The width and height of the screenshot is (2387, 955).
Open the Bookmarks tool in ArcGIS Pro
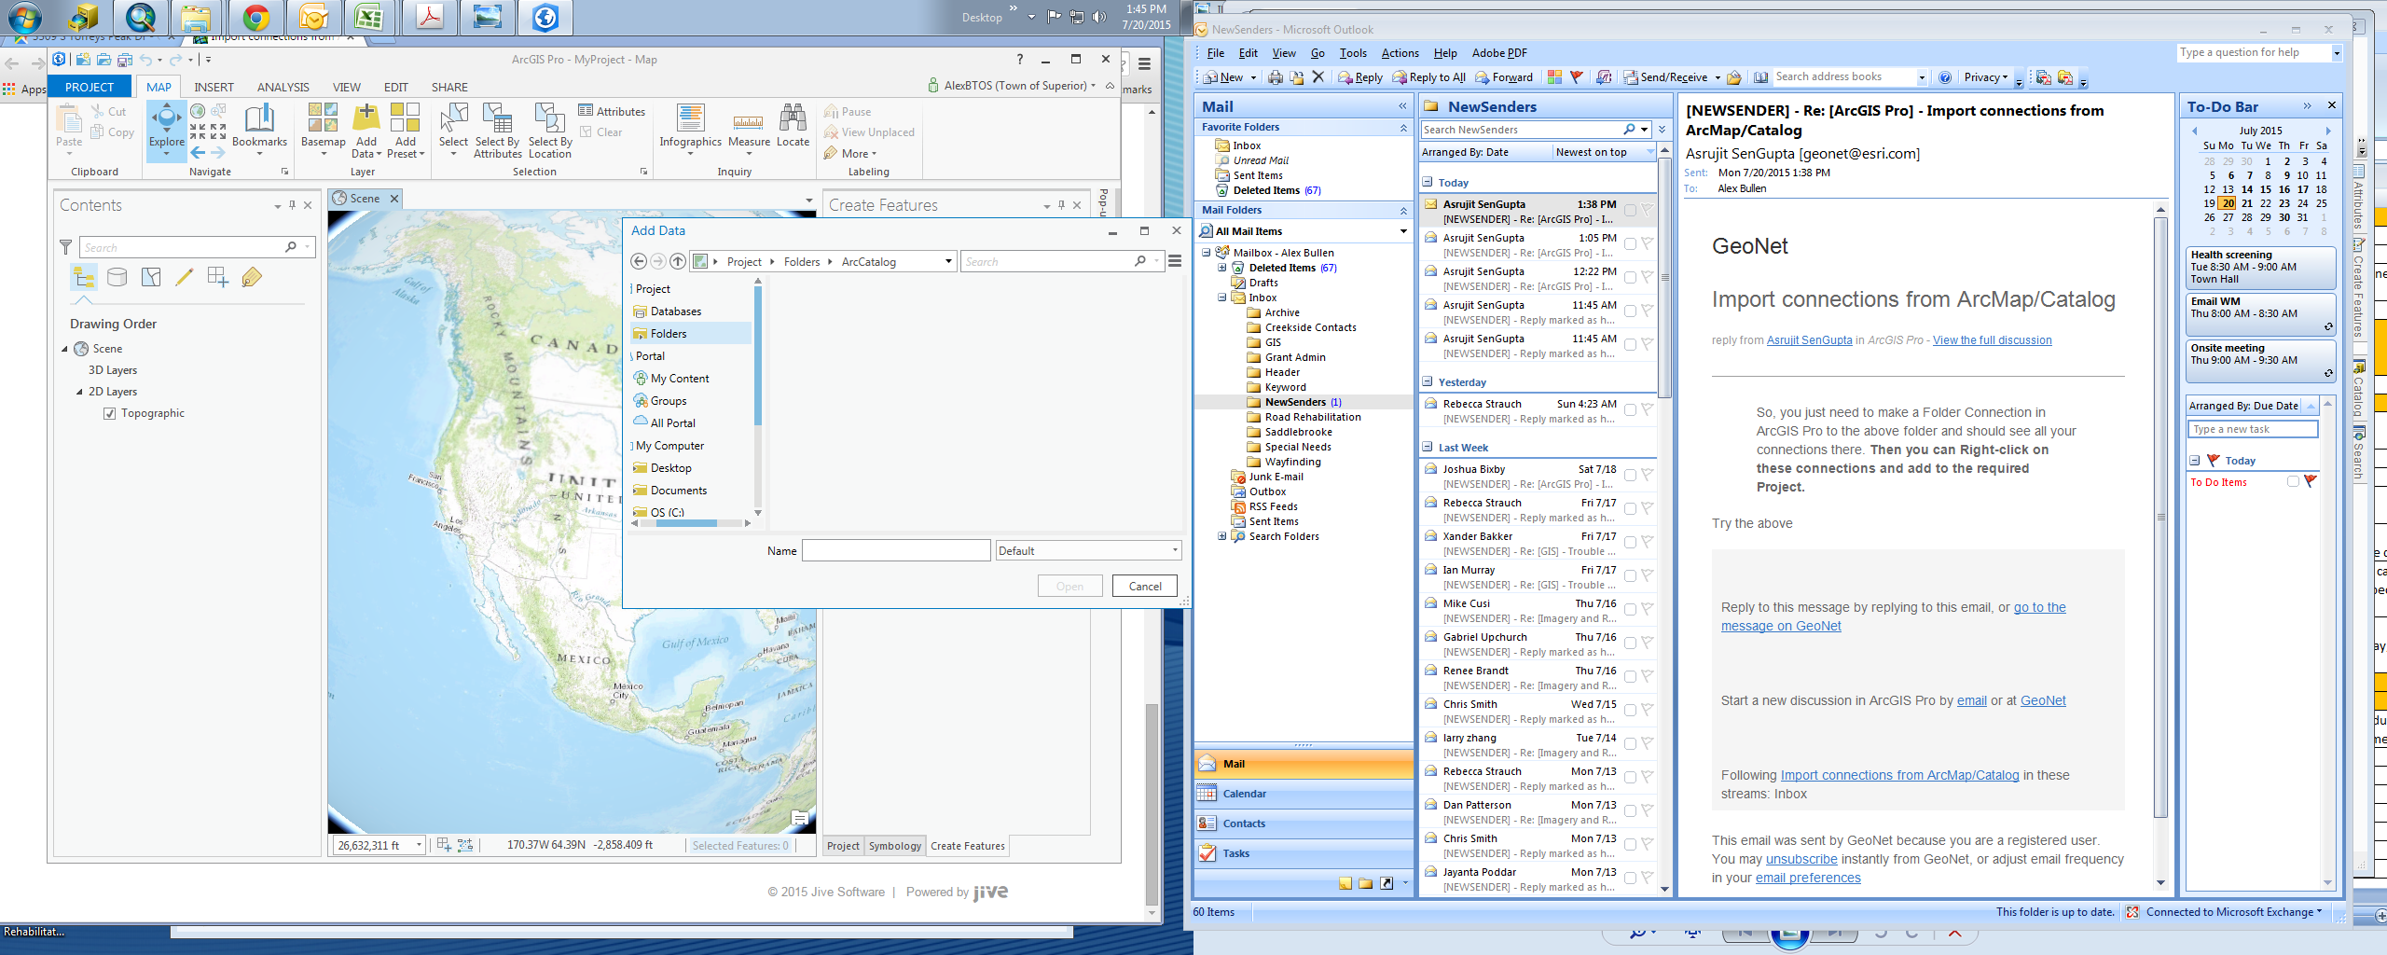[x=259, y=127]
